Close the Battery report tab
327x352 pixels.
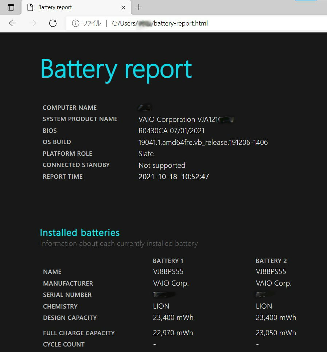pyautogui.click(x=123, y=7)
